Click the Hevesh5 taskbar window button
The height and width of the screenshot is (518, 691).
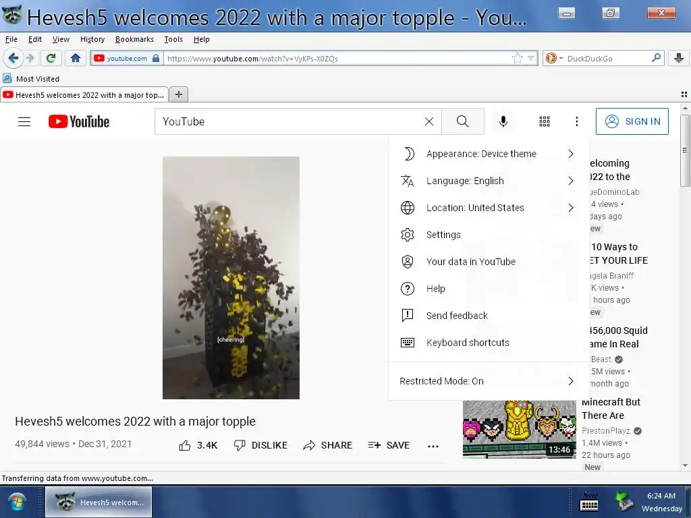click(99, 502)
